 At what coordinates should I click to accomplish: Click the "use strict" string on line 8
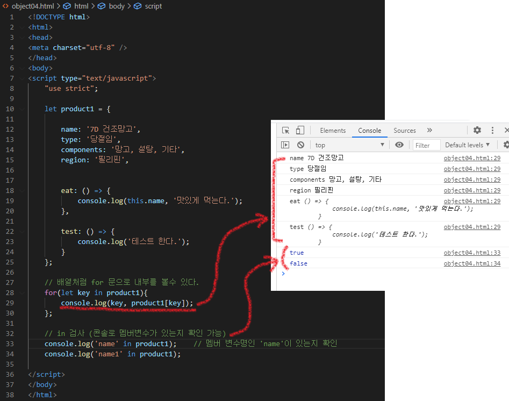(69, 89)
